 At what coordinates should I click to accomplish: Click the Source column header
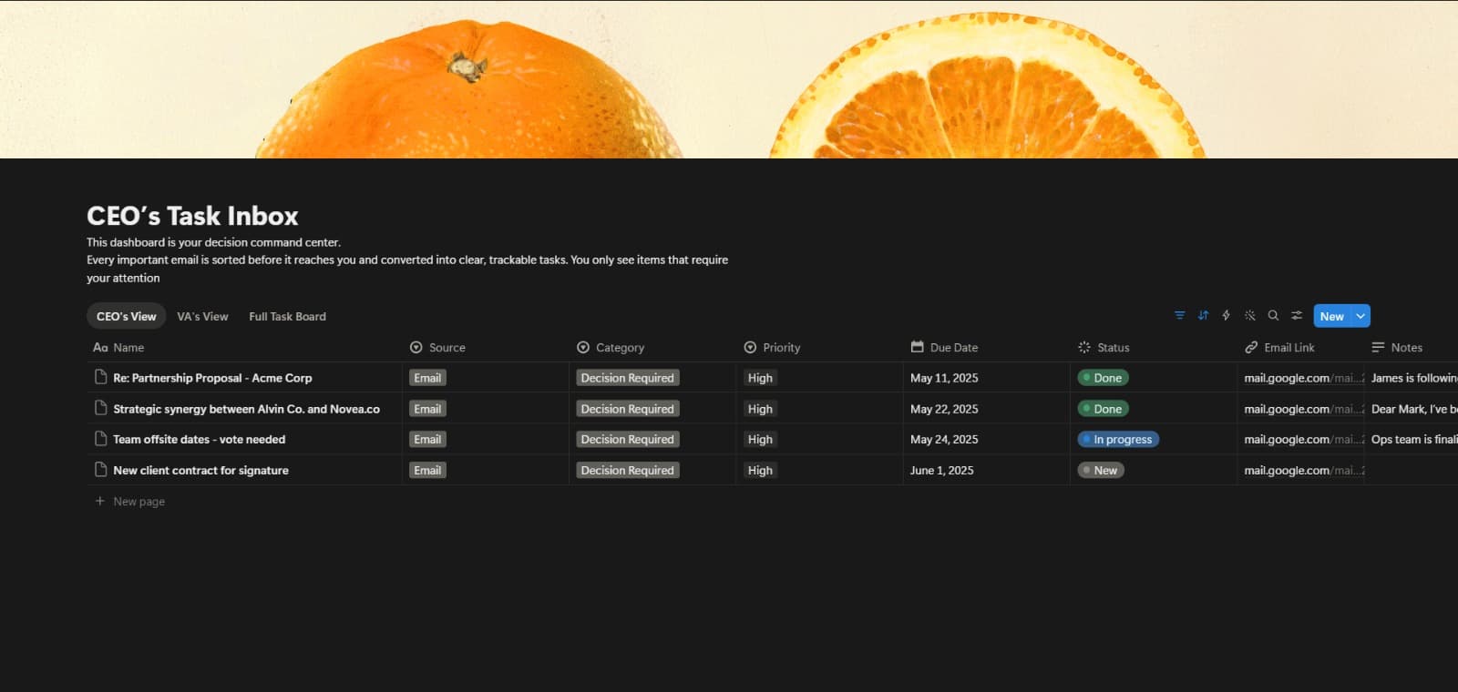pos(486,347)
